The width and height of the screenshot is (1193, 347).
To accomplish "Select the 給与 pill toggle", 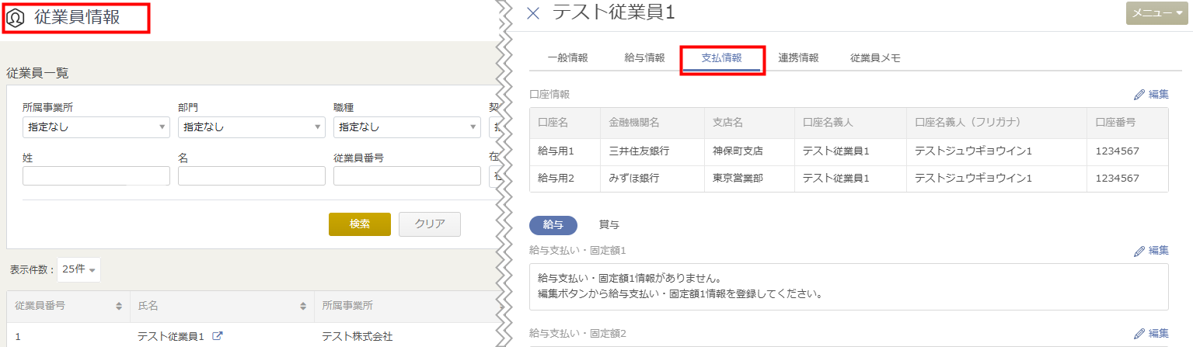I will point(553,224).
